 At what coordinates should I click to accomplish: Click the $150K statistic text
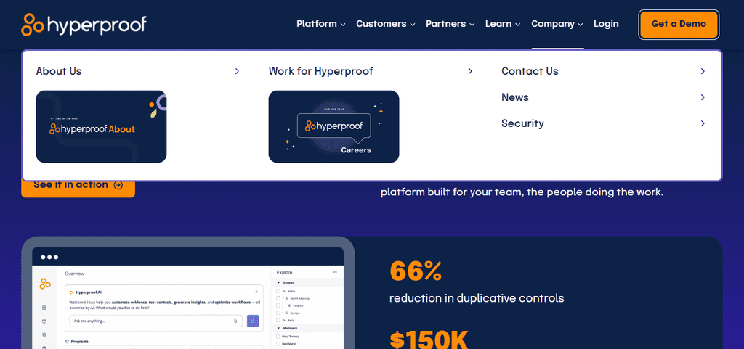429,339
